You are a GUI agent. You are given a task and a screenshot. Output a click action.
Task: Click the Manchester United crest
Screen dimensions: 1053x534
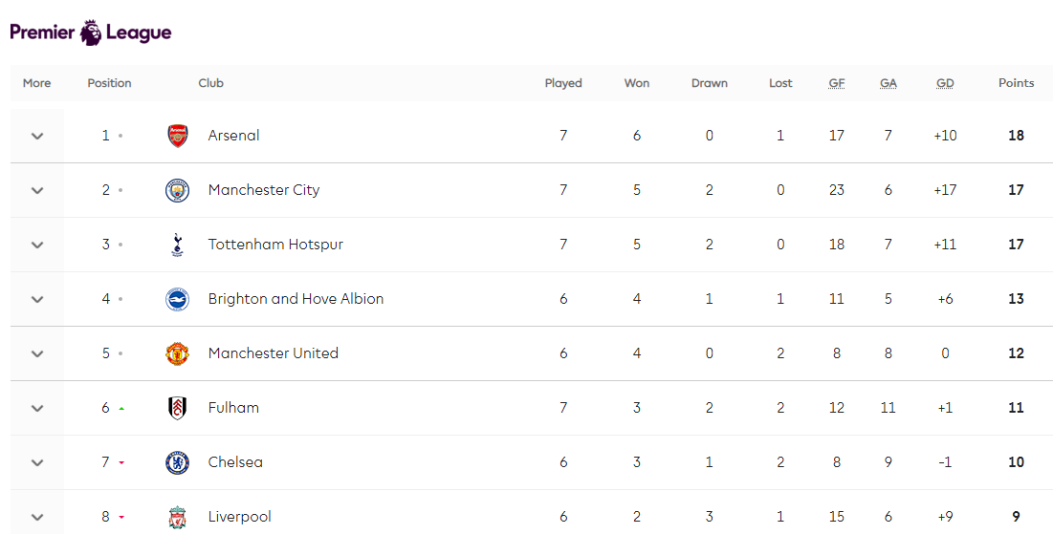[x=178, y=353]
